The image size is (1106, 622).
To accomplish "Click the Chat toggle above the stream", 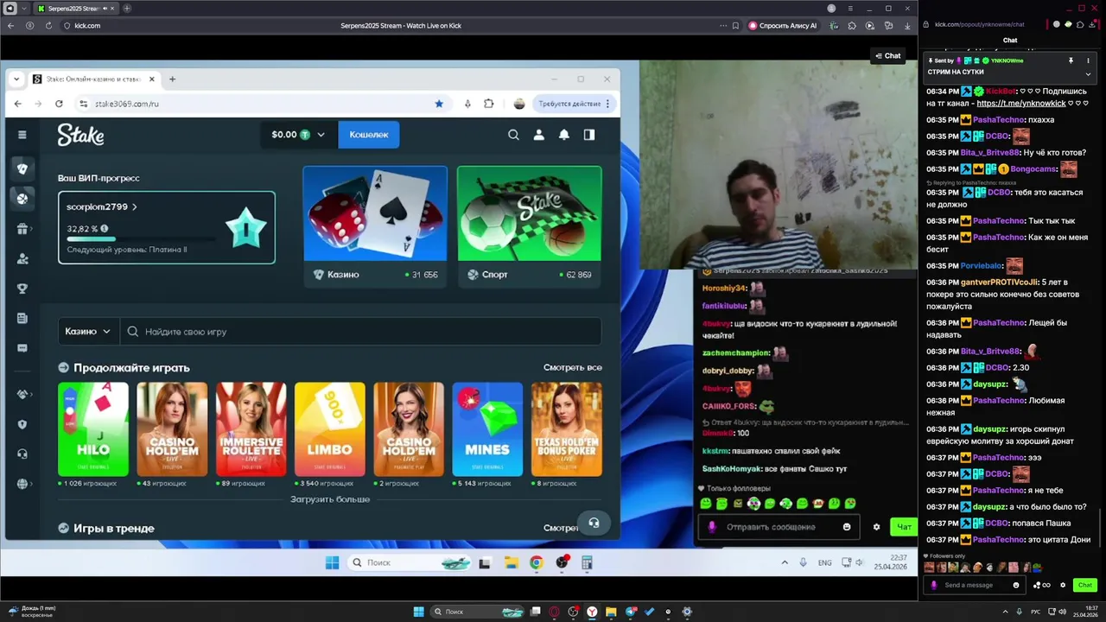I will (x=887, y=55).
